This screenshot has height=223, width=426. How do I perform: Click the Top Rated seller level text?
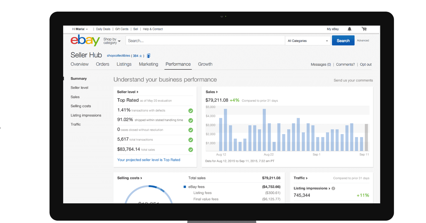(128, 100)
